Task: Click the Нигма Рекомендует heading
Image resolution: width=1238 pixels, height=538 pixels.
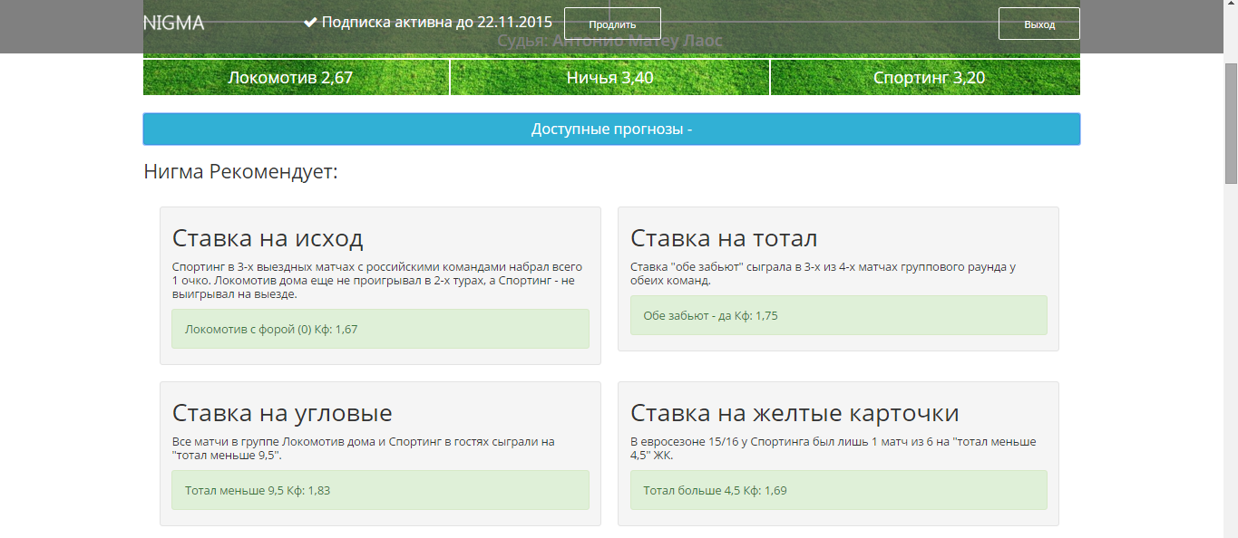Action: click(x=240, y=171)
